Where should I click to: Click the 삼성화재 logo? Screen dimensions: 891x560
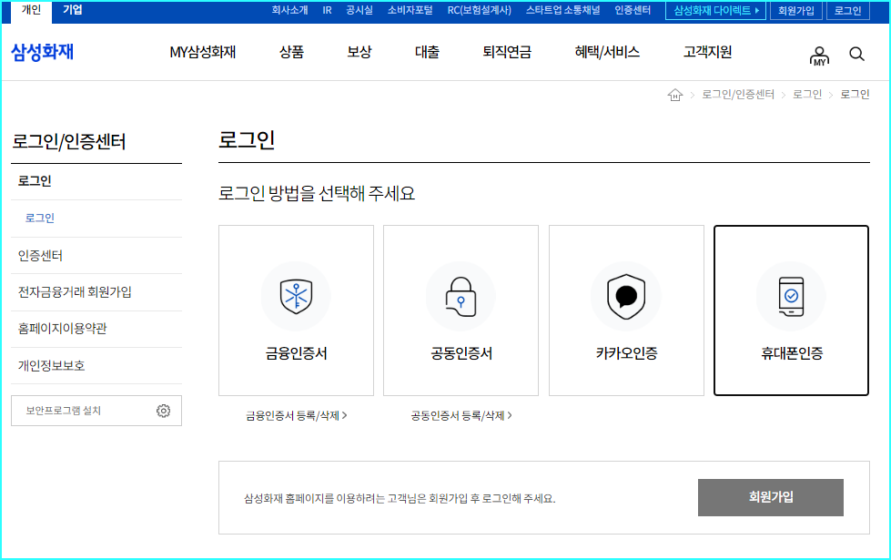(x=43, y=52)
